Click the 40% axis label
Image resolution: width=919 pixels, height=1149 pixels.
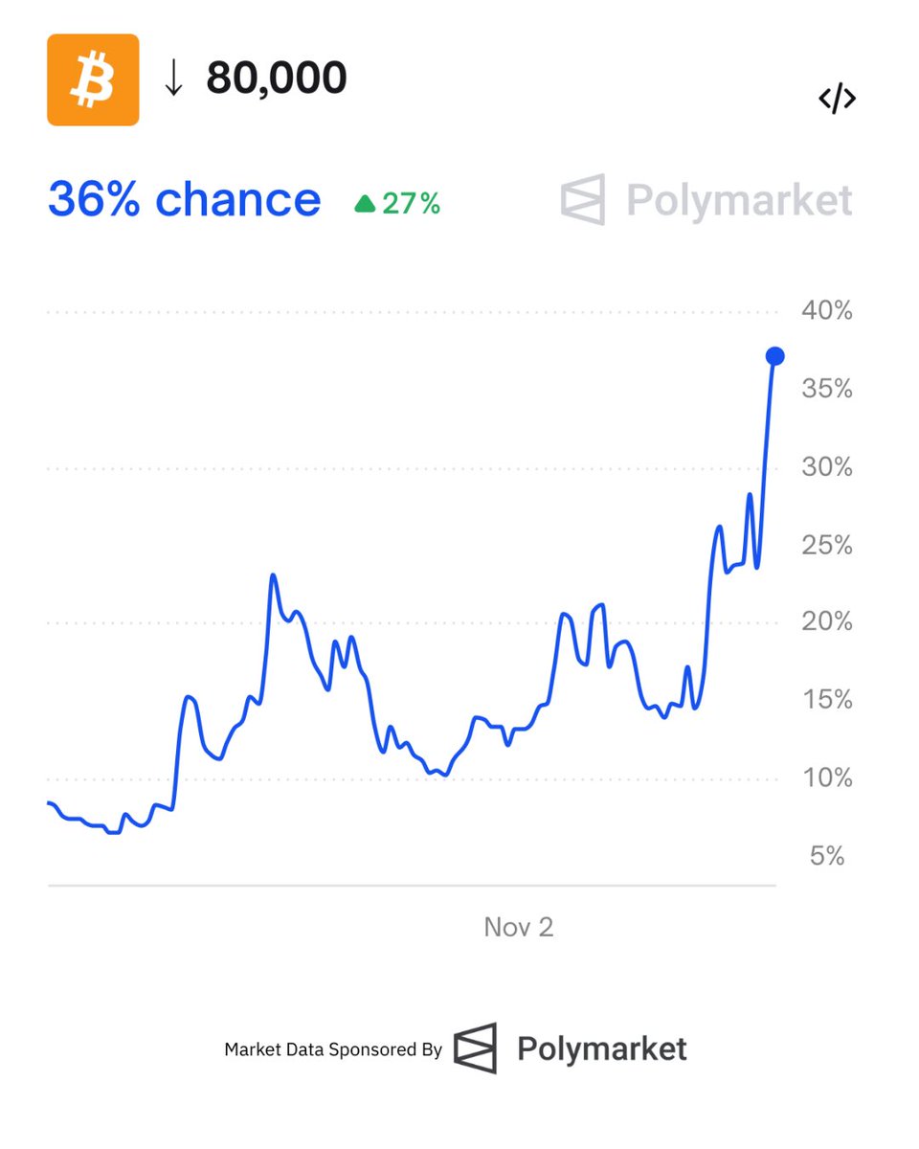pyautogui.click(x=827, y=311)
